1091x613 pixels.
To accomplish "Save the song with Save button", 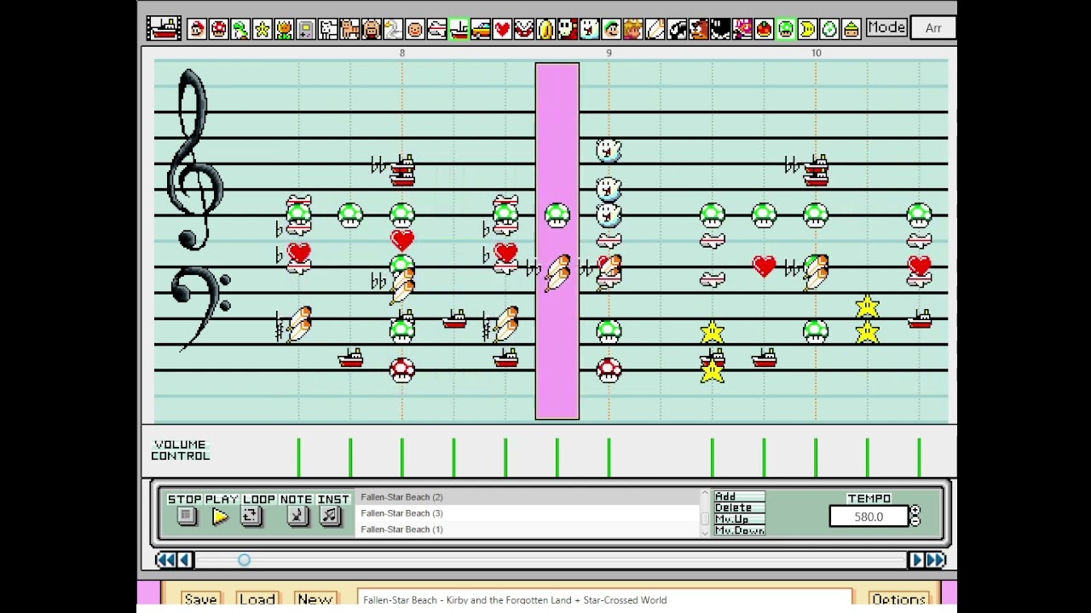I will click(x=201, y=599).
